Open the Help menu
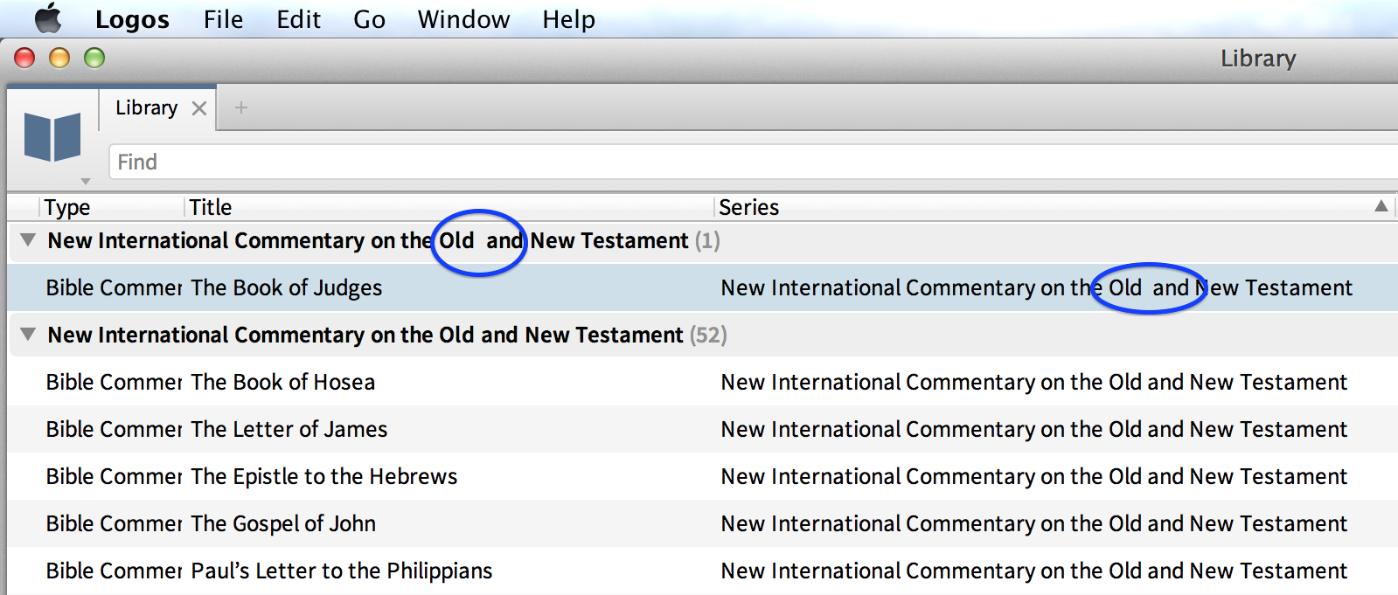 (x=568, y=19)
